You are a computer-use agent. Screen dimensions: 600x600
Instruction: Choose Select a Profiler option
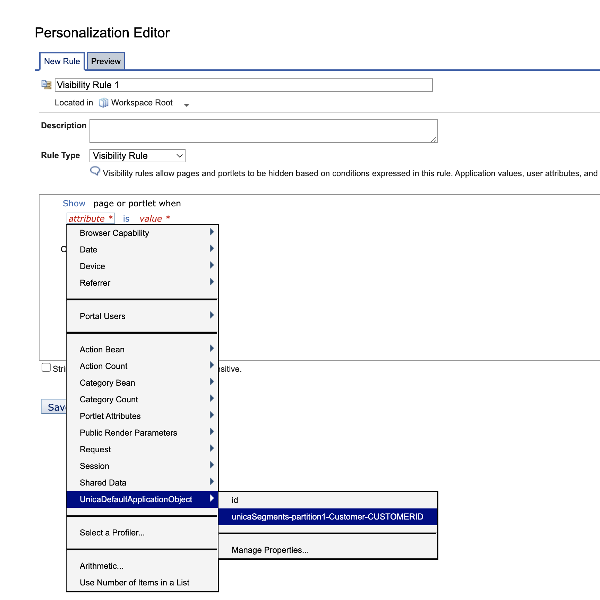click(112, 532)
